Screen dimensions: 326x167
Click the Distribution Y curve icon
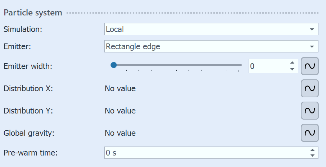[x=309, y=111]
